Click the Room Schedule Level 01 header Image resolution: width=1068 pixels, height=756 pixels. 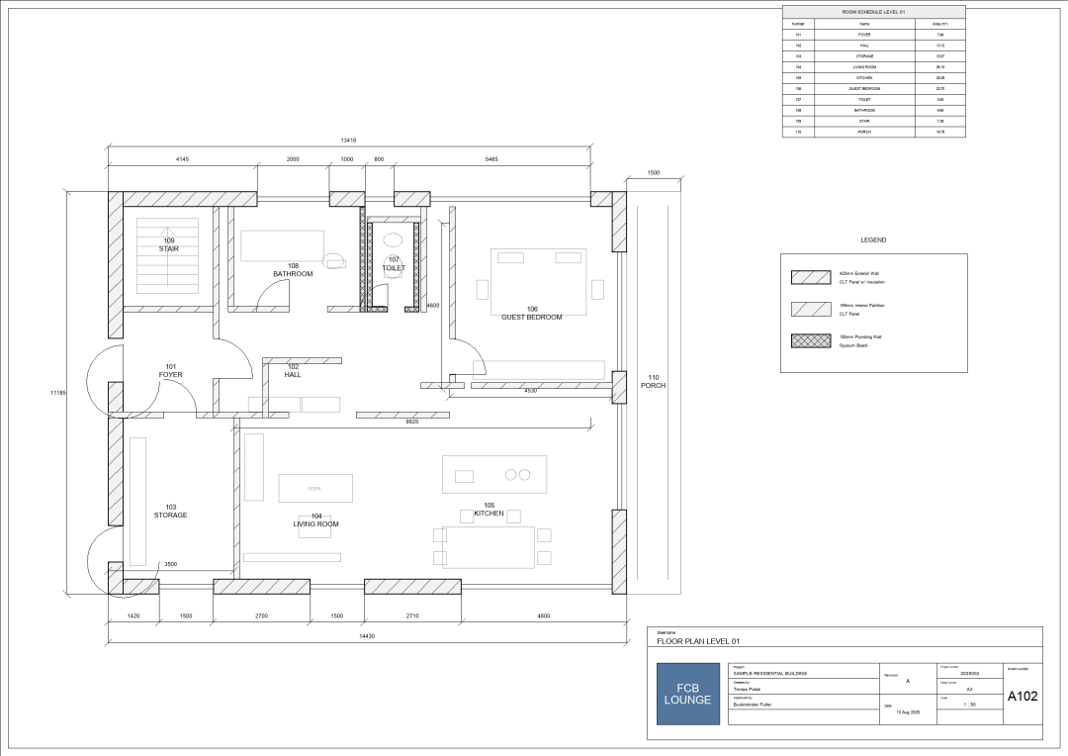[x=873, y=12]
